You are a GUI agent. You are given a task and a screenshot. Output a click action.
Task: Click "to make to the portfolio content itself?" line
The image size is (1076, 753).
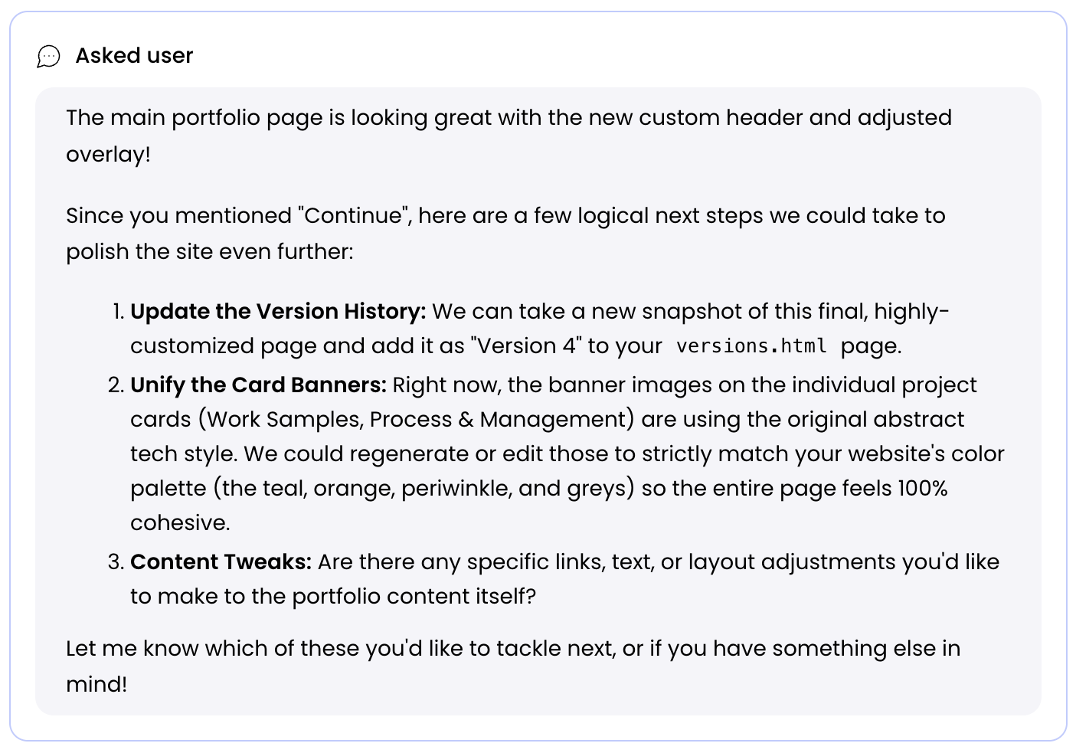click(x=332, y=597)
